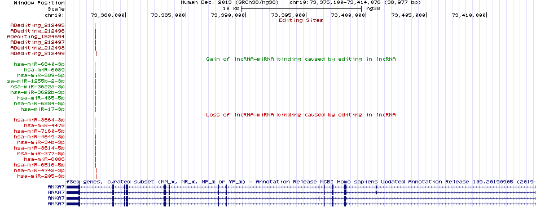The width and height of the screenshot is (536, 207).
Task: Click the ADediting_212495 track label
Action: pyautogui.click(x=38, y=25)
